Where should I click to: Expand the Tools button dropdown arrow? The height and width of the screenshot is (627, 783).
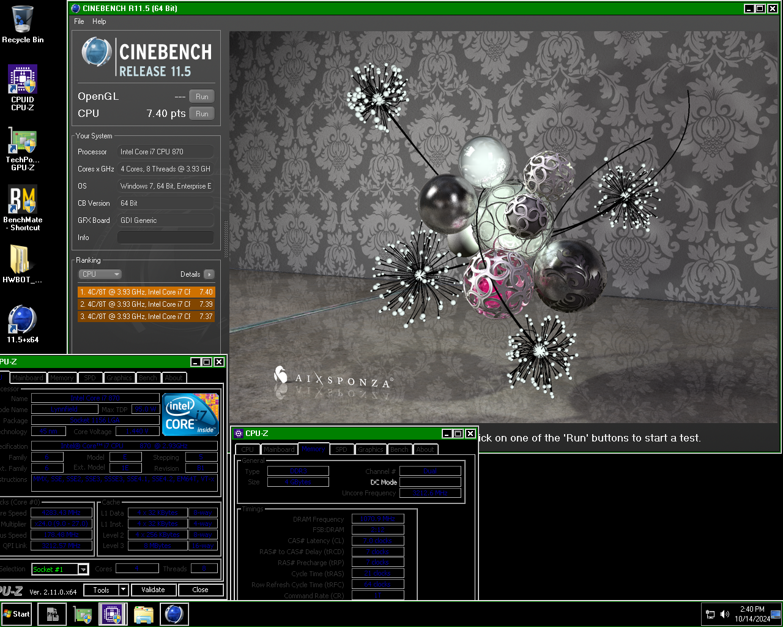coord(123,590)
